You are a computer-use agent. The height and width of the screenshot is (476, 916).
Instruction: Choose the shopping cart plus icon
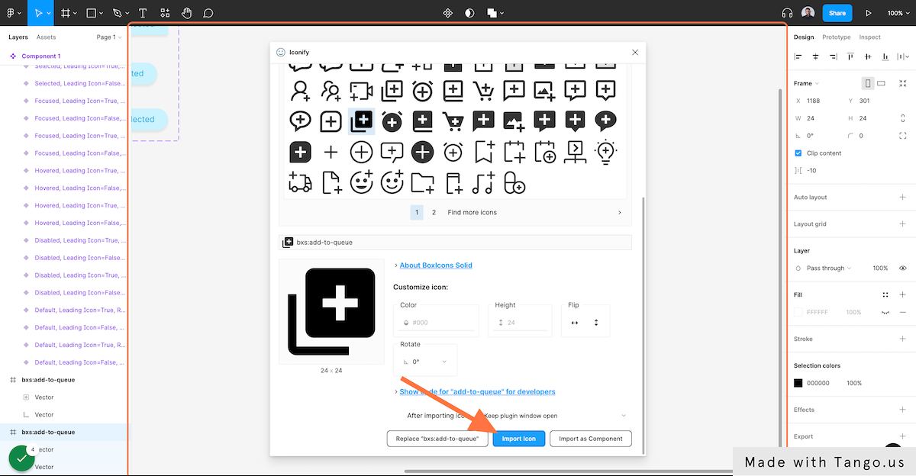tap(483, 91)
